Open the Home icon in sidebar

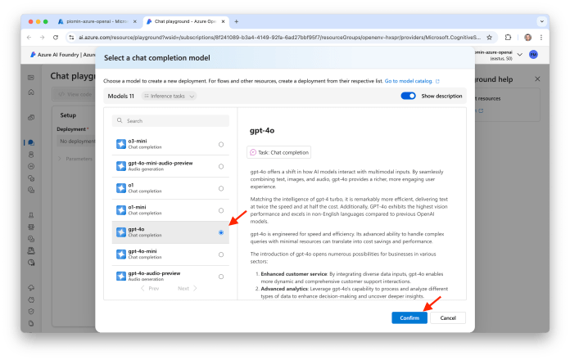click(x=31, y=92)
